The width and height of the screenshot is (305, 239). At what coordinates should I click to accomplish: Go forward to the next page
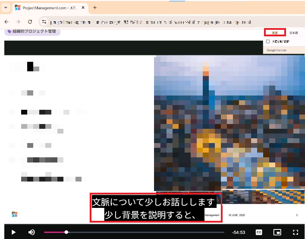point(18,22)
